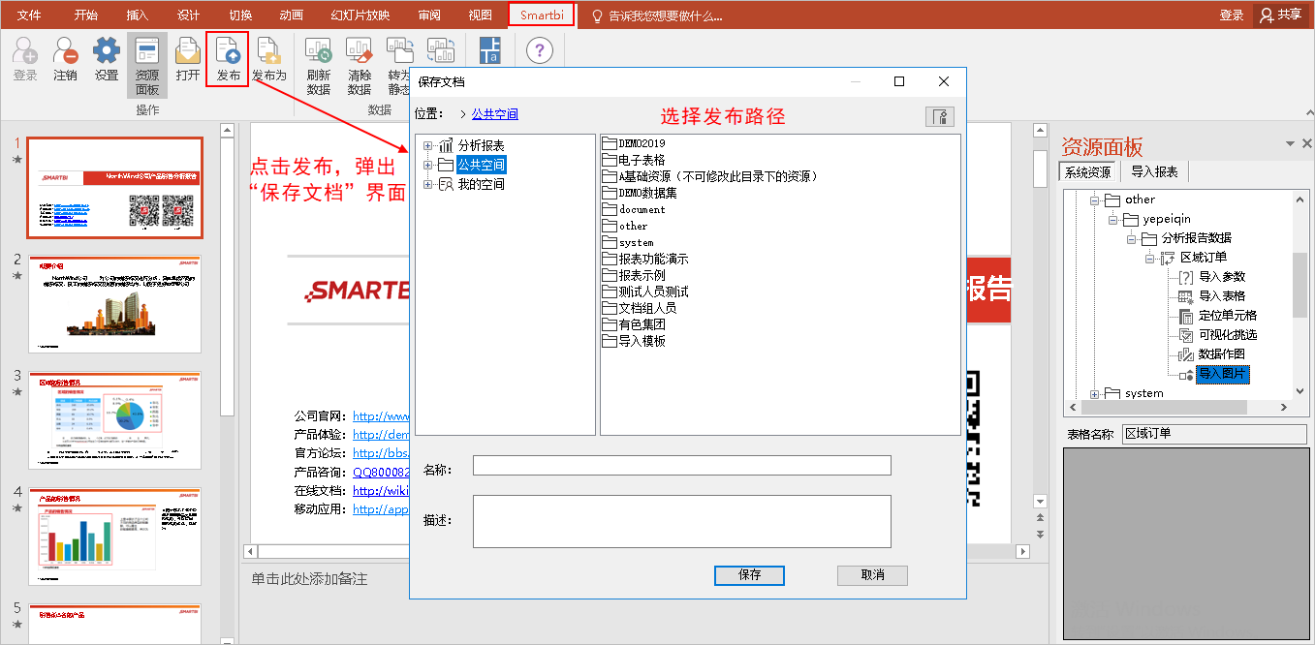The image size is (1315, 645).
Task: Expand system folder in resource panel
Action: click(1096, 394)
